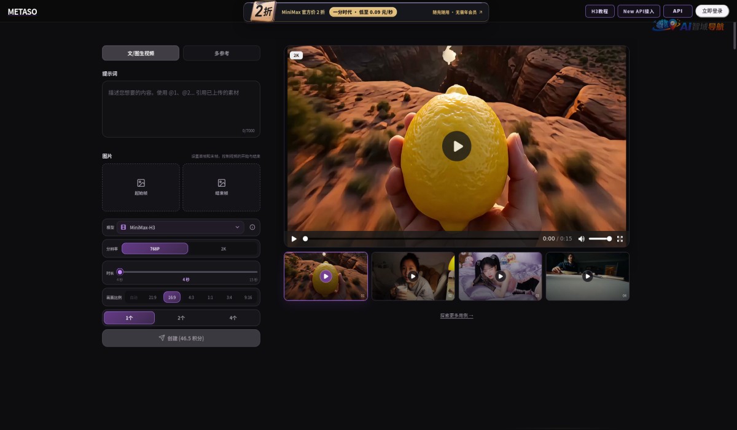Choose the 1:1 aspect ratio

tap(210, 297)
